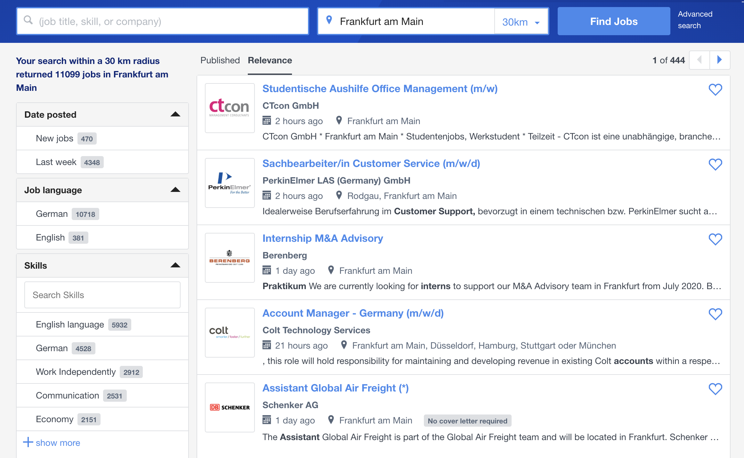The image size is (744, 458).
Task: Click Colt Technology Services company name
Action: (x=316, y=330)
